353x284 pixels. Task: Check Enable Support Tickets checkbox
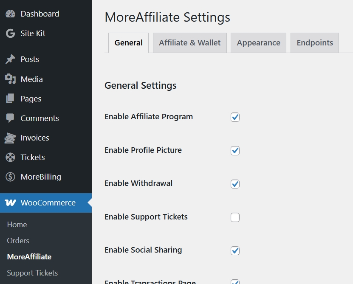coord(235,217)
